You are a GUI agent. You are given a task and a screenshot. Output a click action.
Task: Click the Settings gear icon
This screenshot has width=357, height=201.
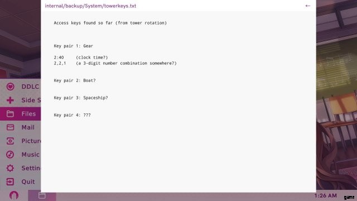[10, 168]
